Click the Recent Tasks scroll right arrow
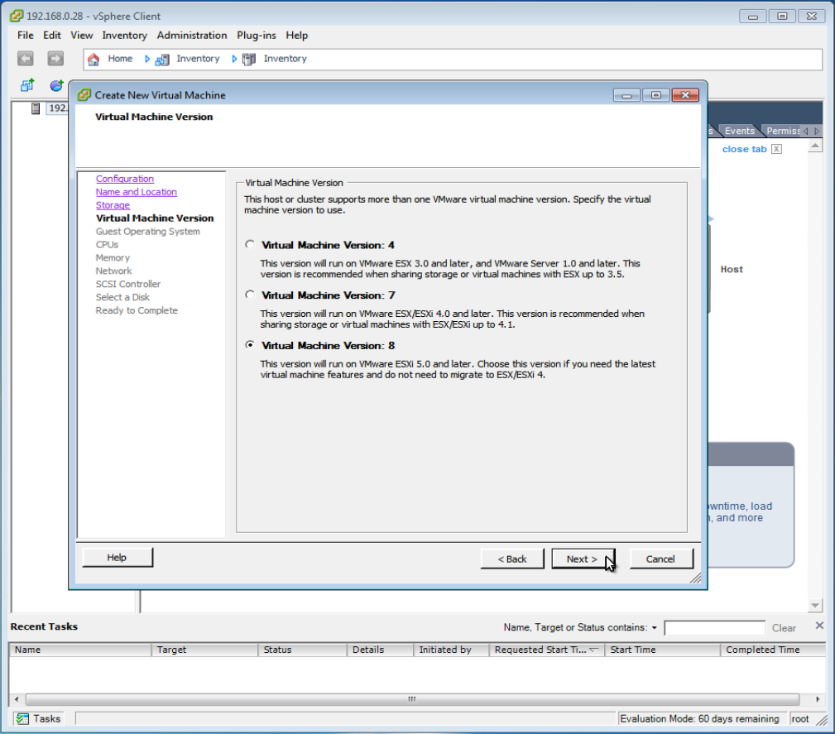 pos(818,699)
